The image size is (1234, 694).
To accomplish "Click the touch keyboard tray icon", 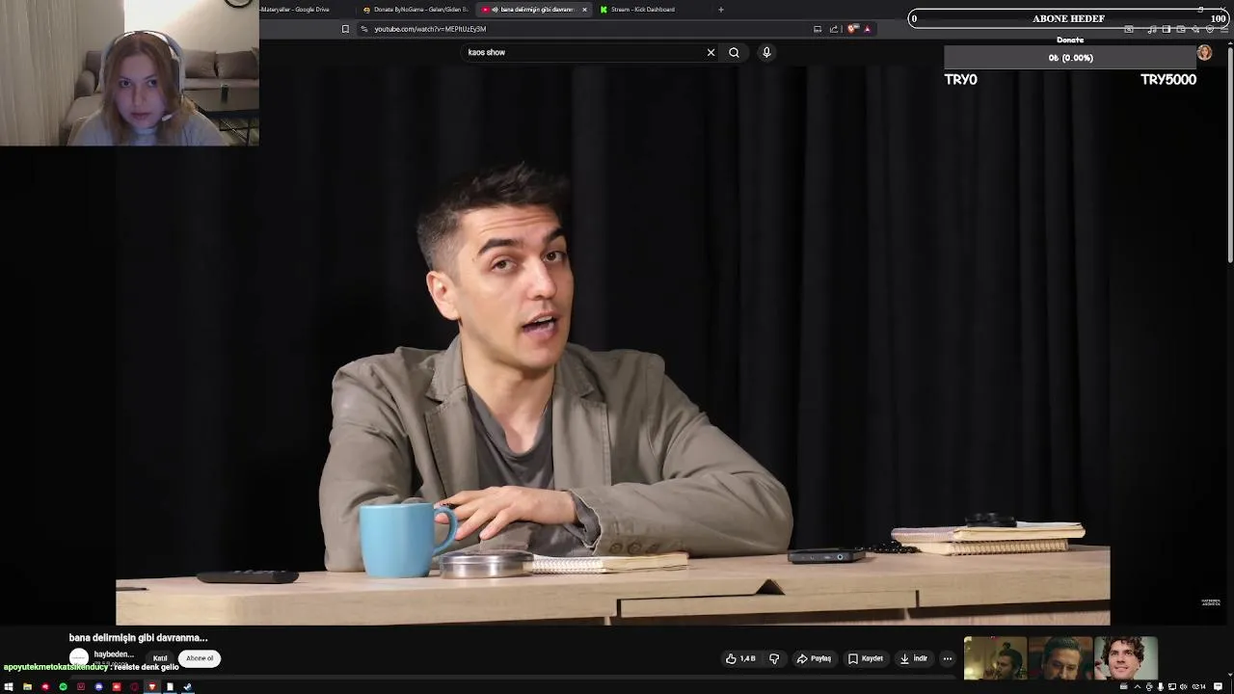I will (x=1124, y=687).
